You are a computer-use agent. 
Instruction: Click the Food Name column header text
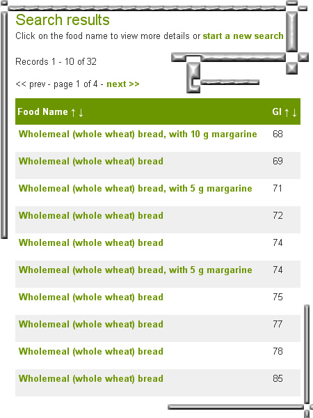click(x=43, y=111)
